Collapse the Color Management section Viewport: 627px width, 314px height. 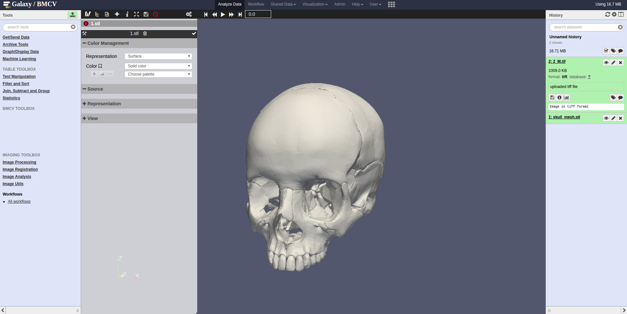tap(84, 43)
